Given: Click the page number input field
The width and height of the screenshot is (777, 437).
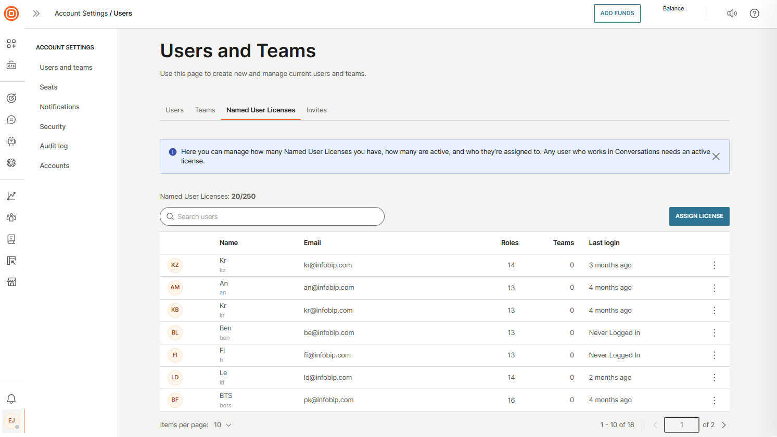Looking at the screenshot, I should 682,425.
